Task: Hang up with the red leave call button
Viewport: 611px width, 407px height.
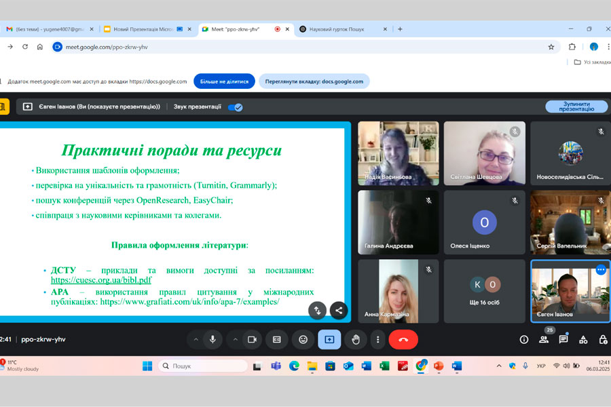Action: pyautogui.click(x=403, y=339)
